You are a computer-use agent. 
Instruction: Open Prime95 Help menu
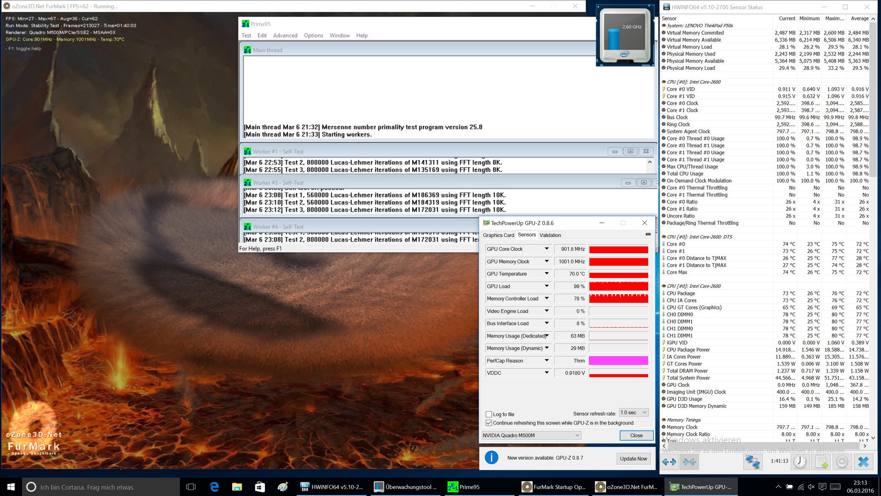tap(362, 35)
